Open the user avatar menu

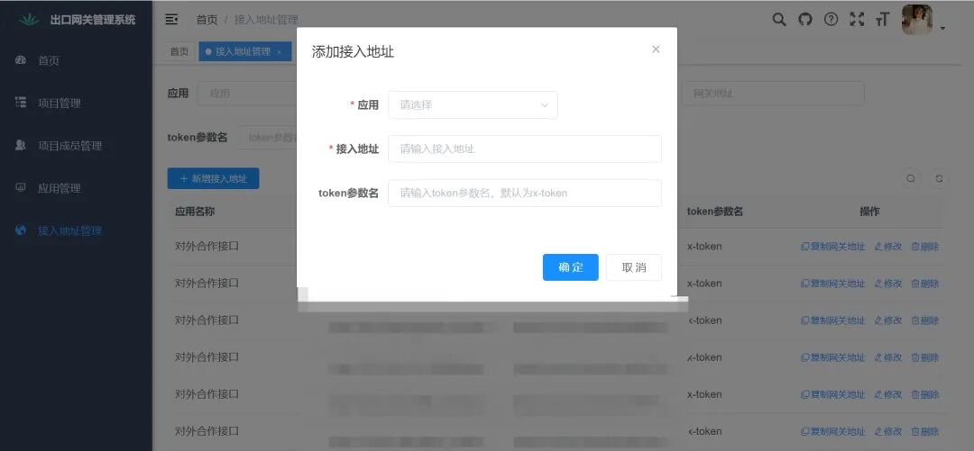point(917,19)
